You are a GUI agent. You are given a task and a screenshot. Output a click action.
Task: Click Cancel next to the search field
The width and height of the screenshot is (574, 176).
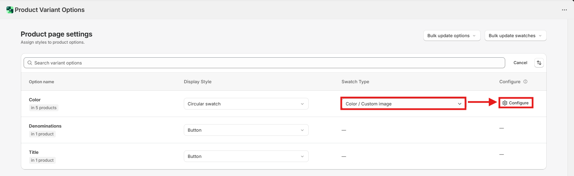(520, 63)
